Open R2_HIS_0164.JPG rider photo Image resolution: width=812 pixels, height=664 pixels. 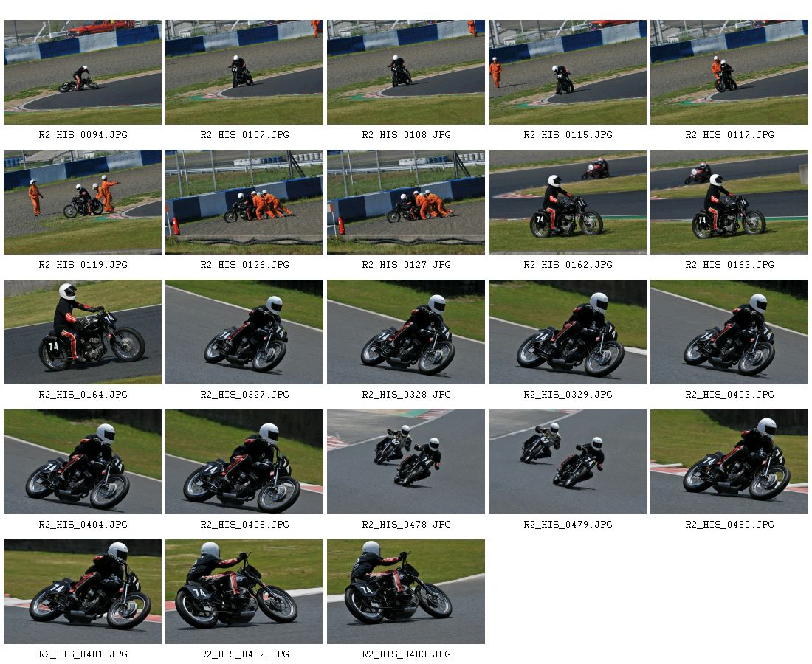click(83, 332)
